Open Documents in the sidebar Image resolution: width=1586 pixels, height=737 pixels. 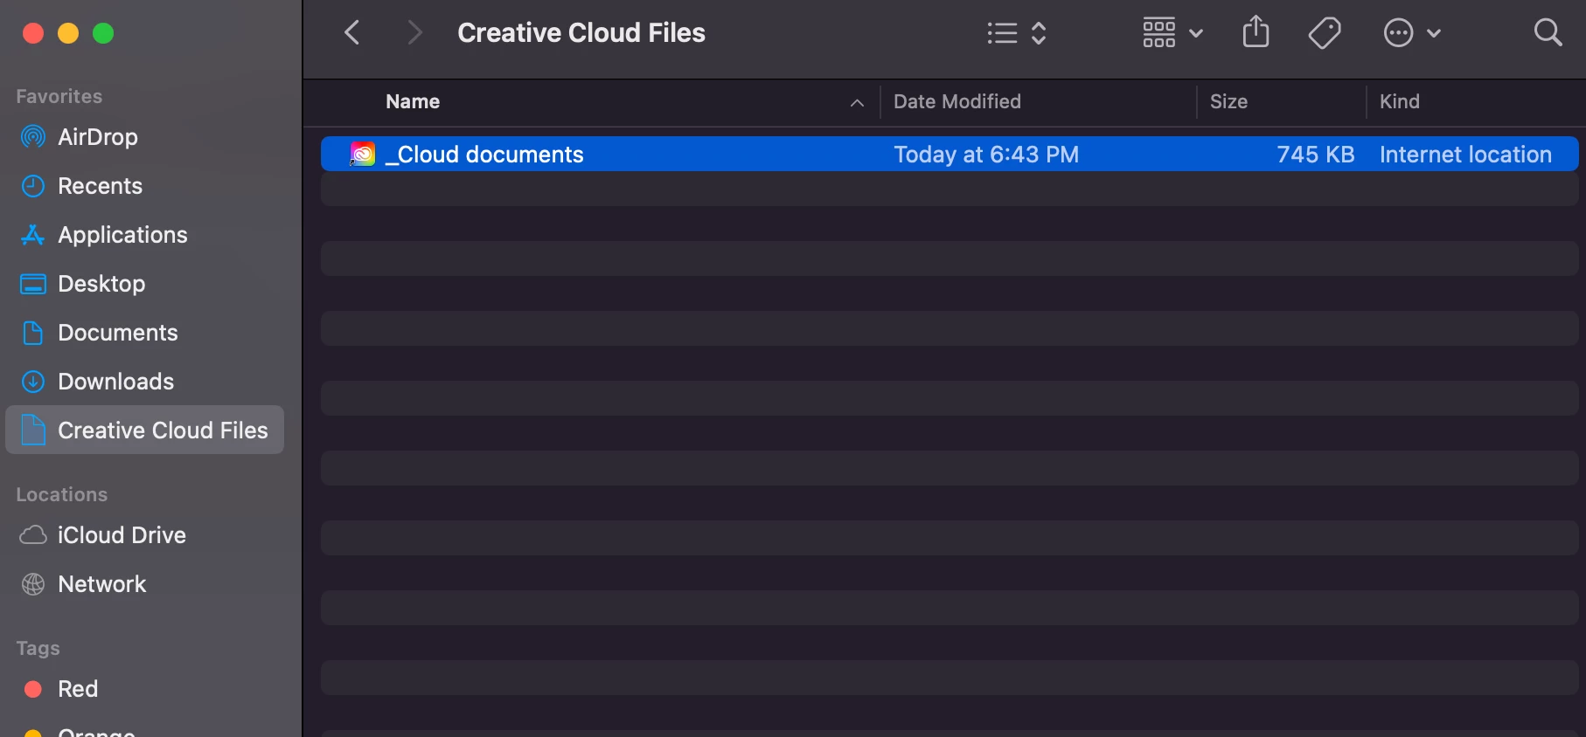(x=144, y=333)
